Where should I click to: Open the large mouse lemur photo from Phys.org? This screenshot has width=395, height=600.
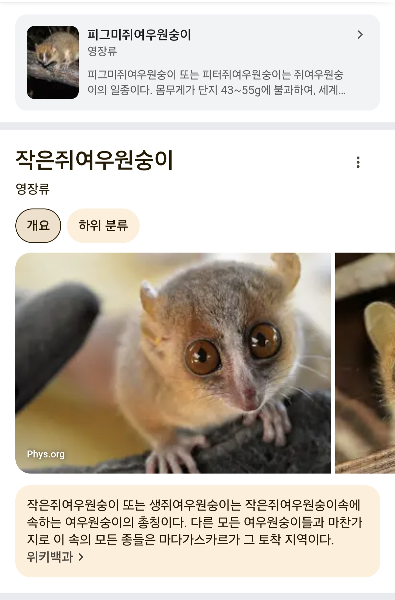click(173, 363)
